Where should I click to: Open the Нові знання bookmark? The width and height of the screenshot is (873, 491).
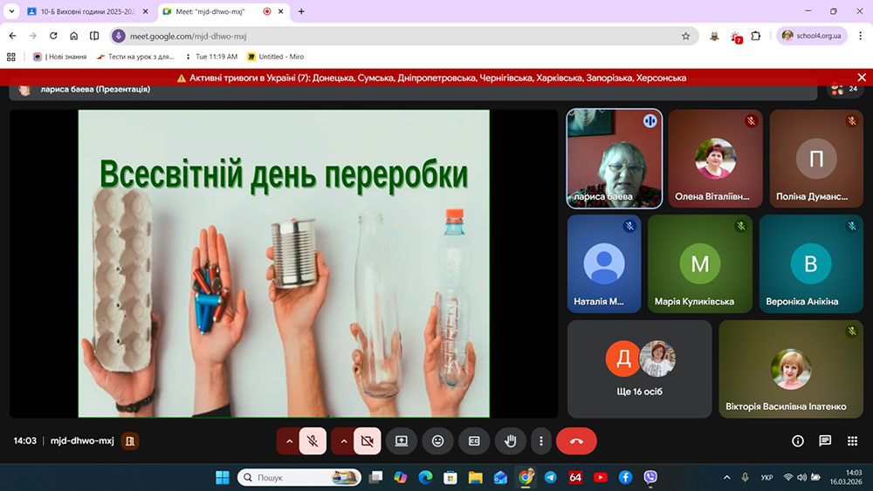click(59, 57)
